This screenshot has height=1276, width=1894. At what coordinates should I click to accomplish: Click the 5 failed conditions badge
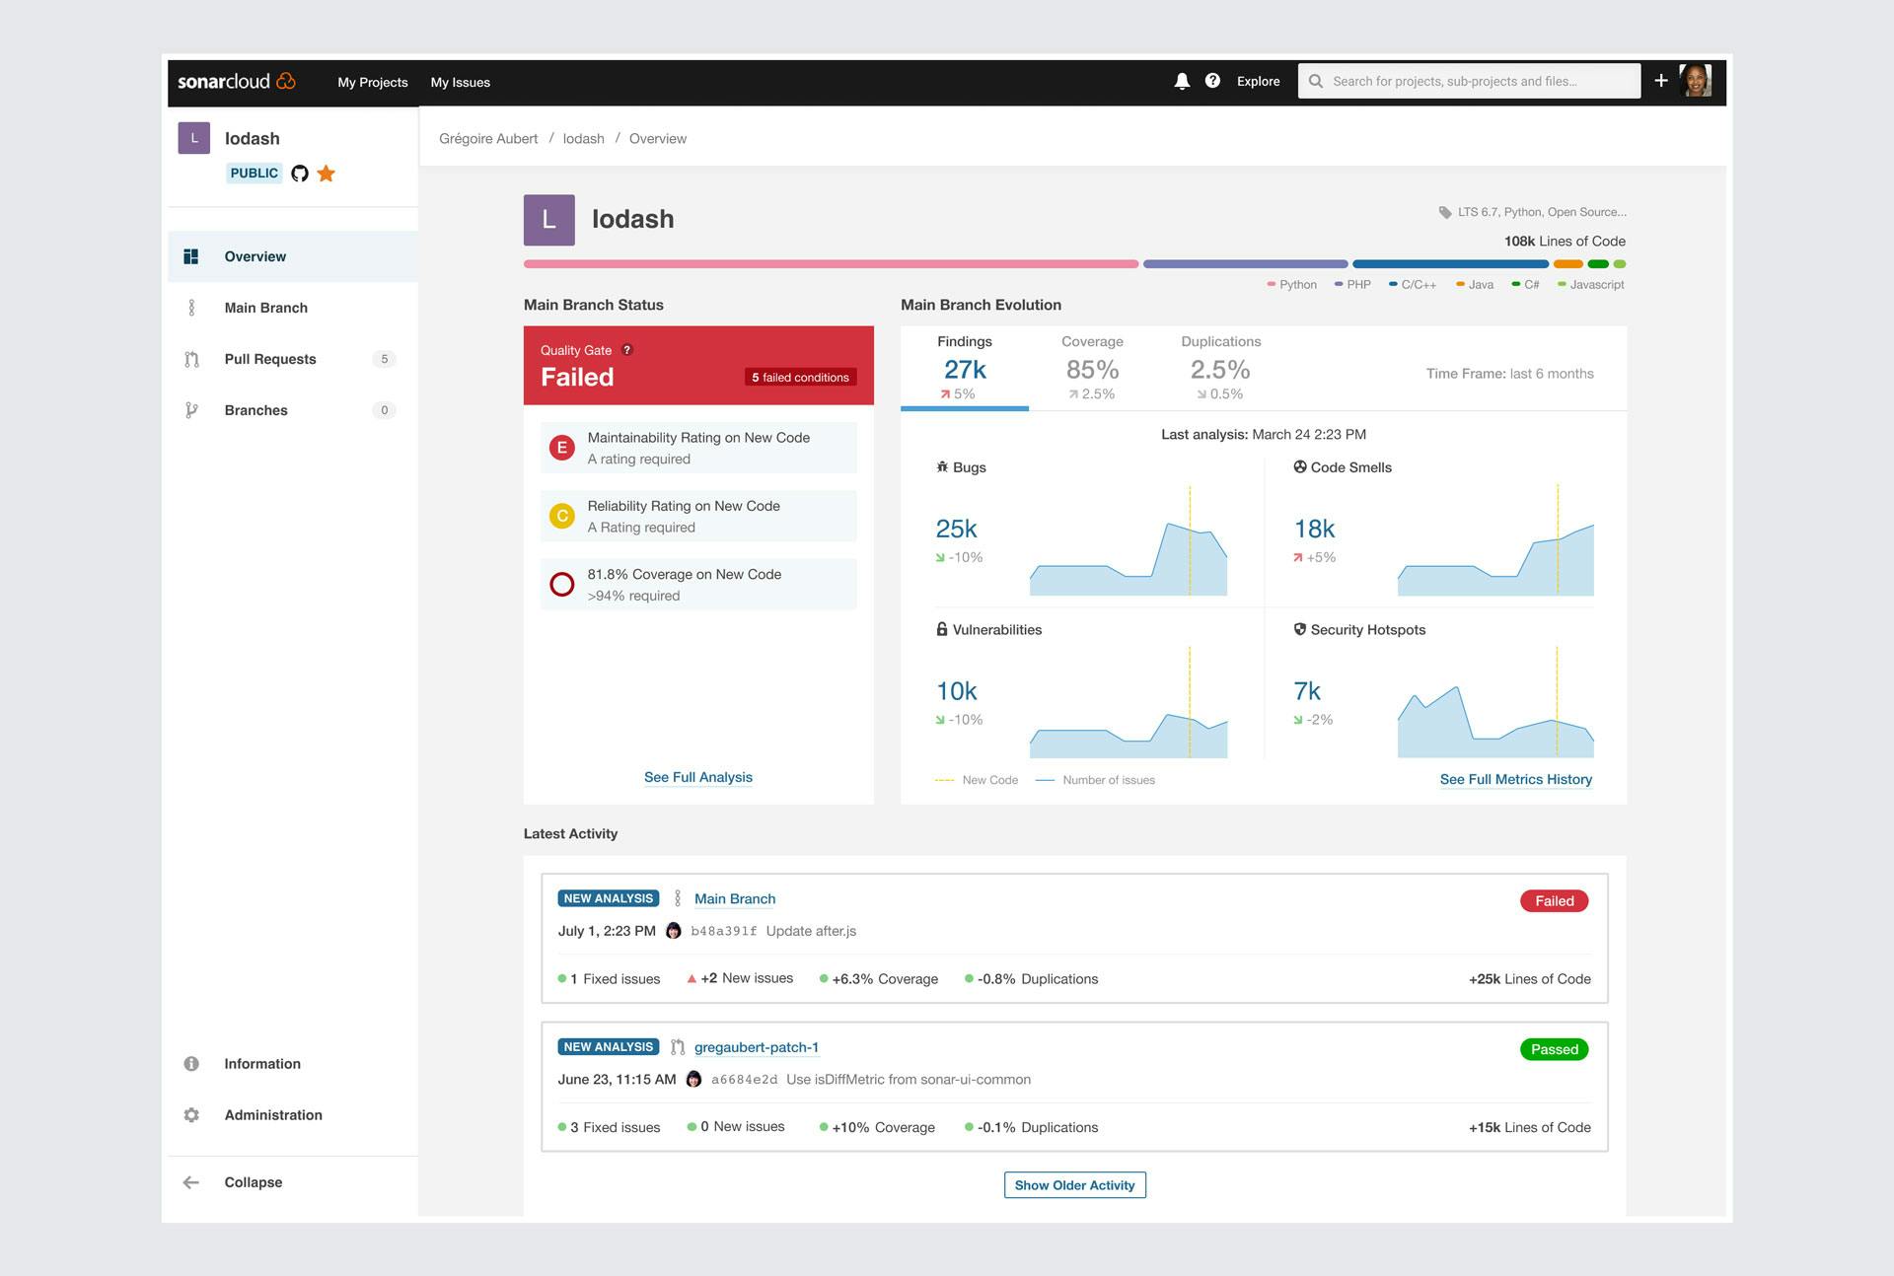tap(800, 378)
